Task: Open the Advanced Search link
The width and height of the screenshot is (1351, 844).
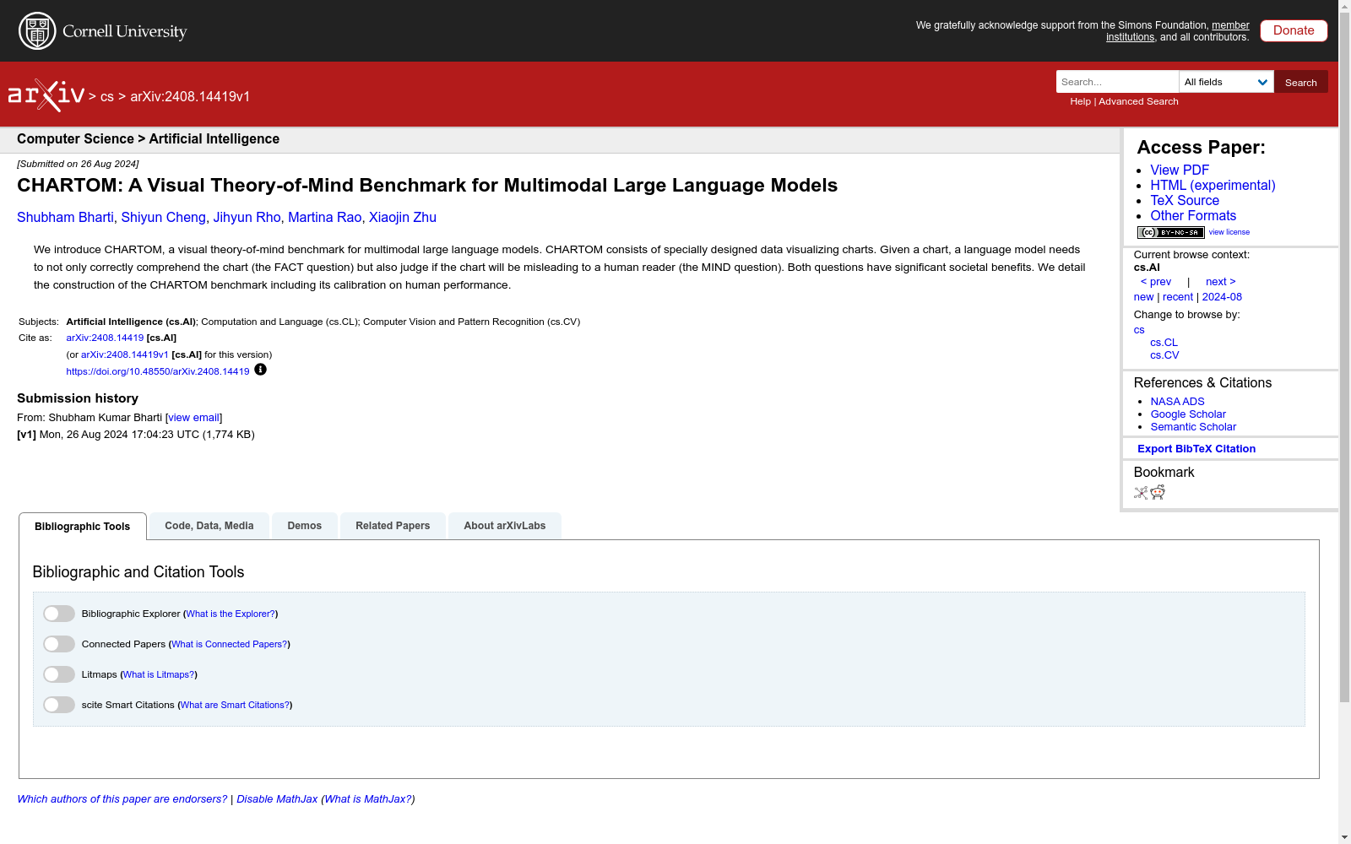Action: (1138, 101)
